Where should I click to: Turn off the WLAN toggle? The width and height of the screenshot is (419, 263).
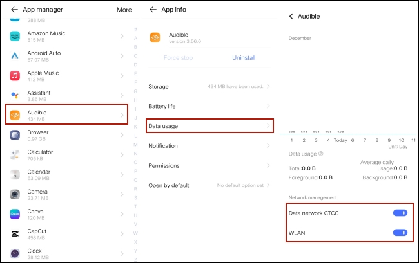tap(400, 233)
